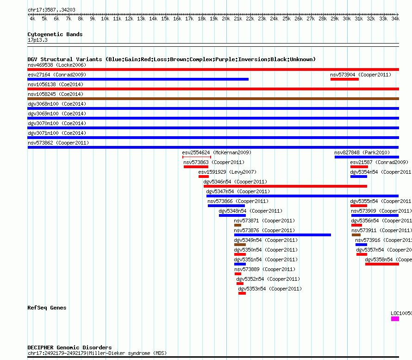Click the chr17:3587..34203 region label

click(51, 10)
